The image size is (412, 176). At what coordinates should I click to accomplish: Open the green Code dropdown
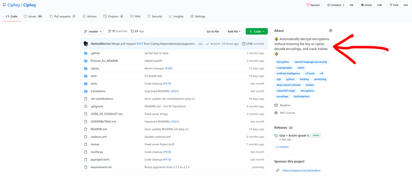pos(257,32)
